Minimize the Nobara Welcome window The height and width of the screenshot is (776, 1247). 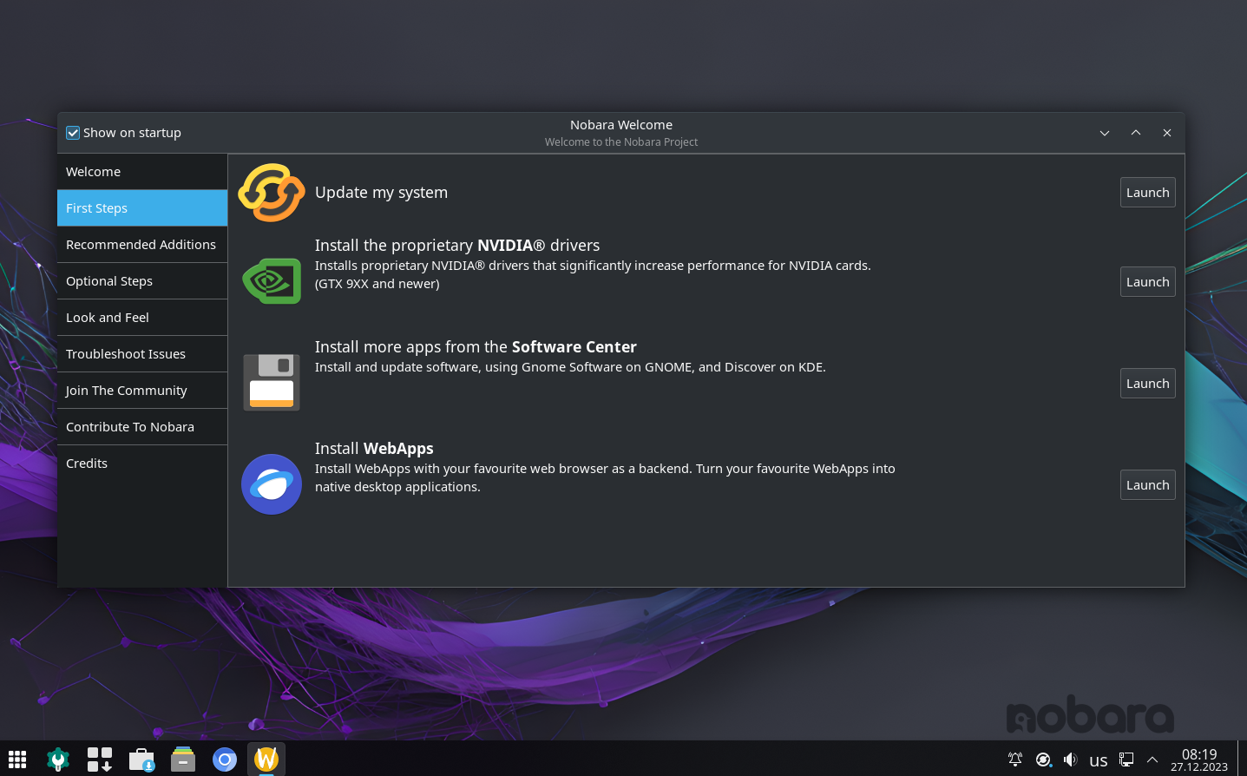(x=1105, y=133)
